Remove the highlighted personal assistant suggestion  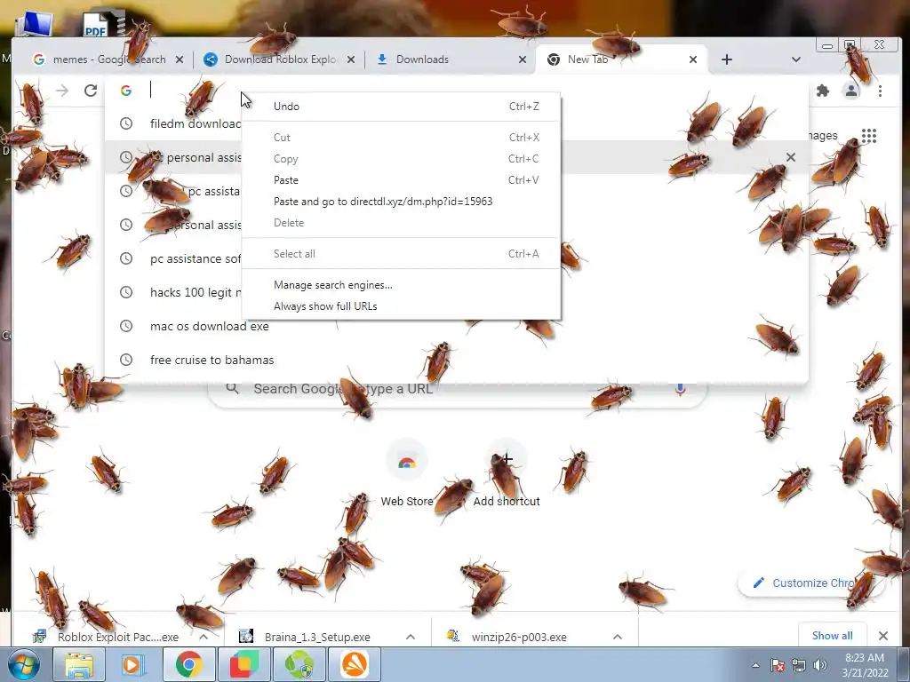(x=790, y=157)
